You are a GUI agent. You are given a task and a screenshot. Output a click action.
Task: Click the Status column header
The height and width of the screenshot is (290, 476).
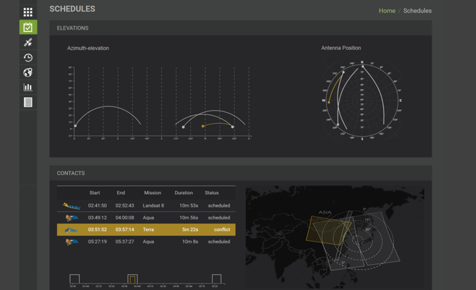coord(211,193)
